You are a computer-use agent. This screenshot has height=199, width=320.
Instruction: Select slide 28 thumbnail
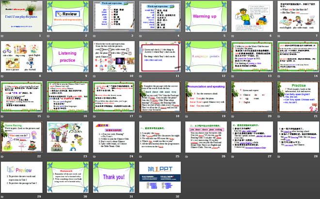coord(298,137)
